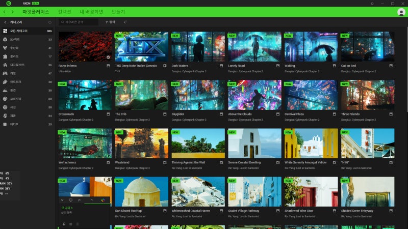
Task: Click the Serene Coastal Dwelling title
Action: click(244, 162)
